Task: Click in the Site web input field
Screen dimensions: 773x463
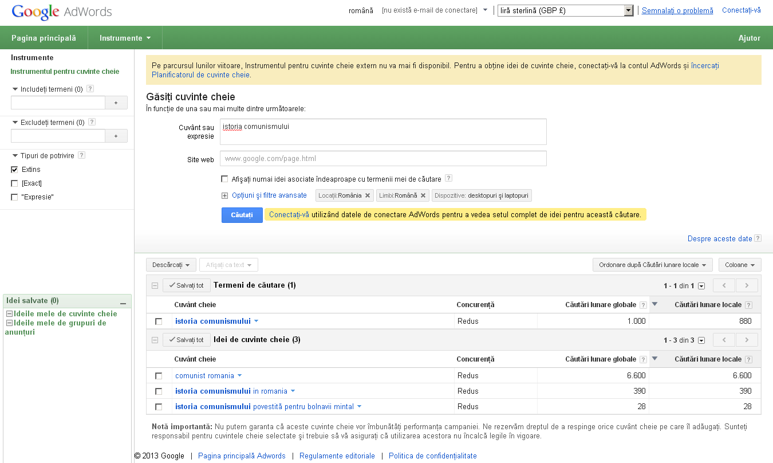Action: point(383,158)
